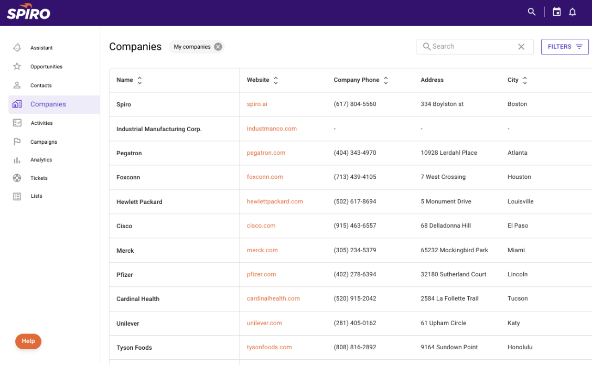Image resolution: width=592 pixels, height=365 pixels.
Task: Sort table by City column arrows
Action: pos(525,80)
